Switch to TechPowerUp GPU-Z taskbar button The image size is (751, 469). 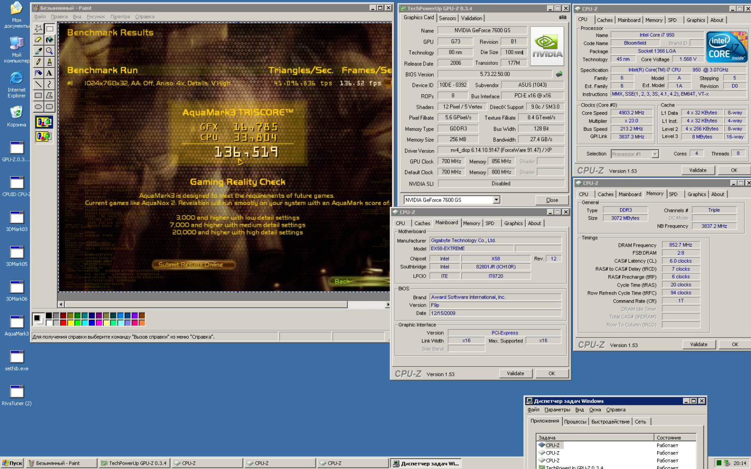pyautogui.click(x=134, y=463)
